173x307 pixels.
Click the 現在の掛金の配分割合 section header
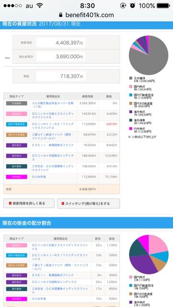[86, 223]
